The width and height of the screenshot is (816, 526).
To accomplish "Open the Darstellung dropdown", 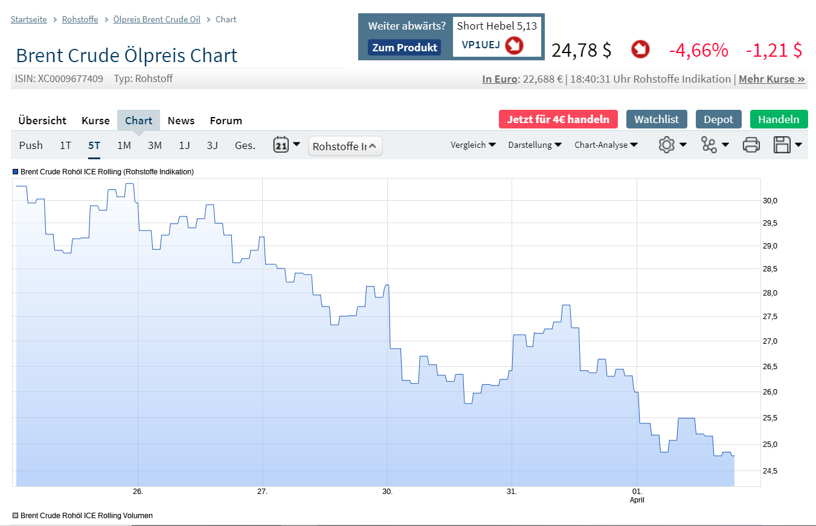I will [x=535, y=145].
